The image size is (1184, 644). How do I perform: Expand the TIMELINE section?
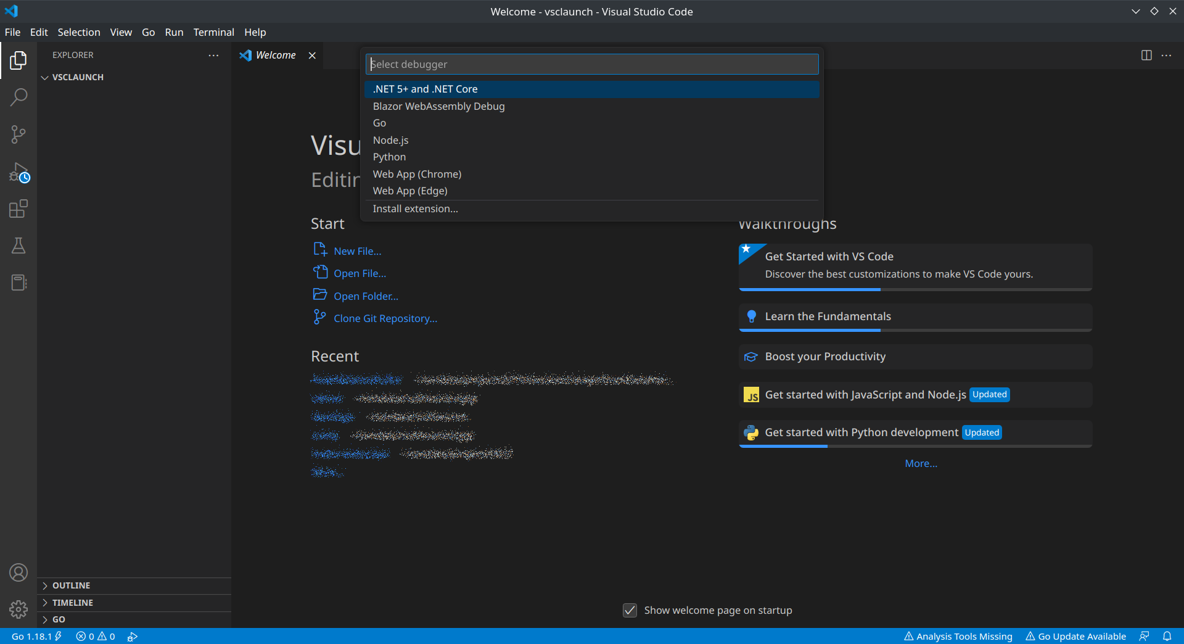point(73,603)
